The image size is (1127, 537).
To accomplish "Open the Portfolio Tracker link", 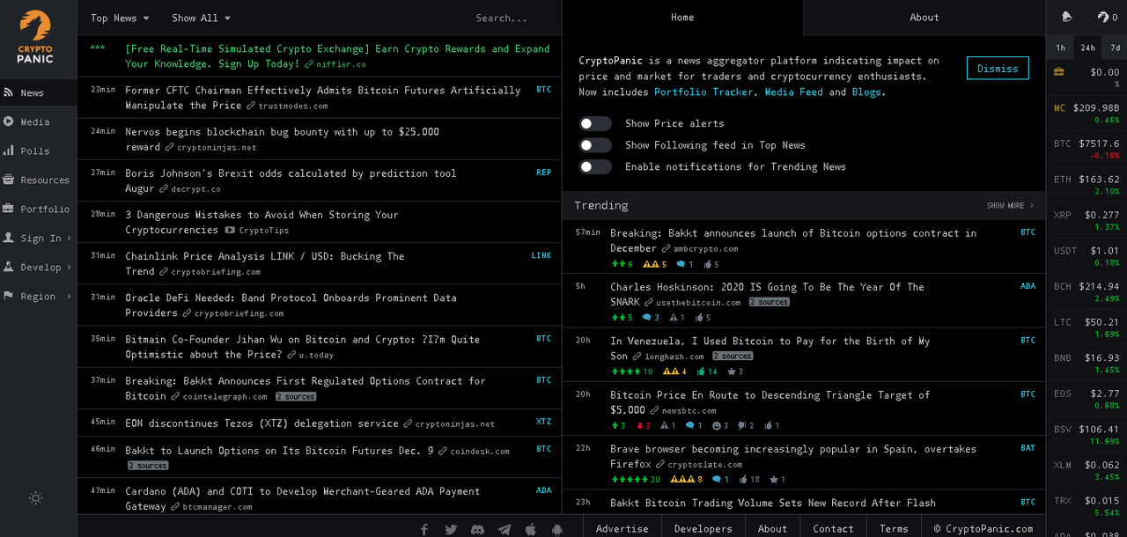I will coord(703,92).
